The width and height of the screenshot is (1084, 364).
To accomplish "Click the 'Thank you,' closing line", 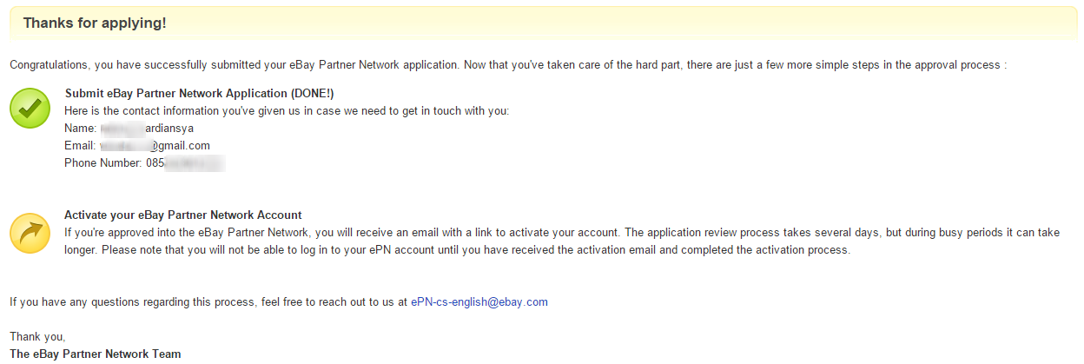I will click(x=37, y=336).
